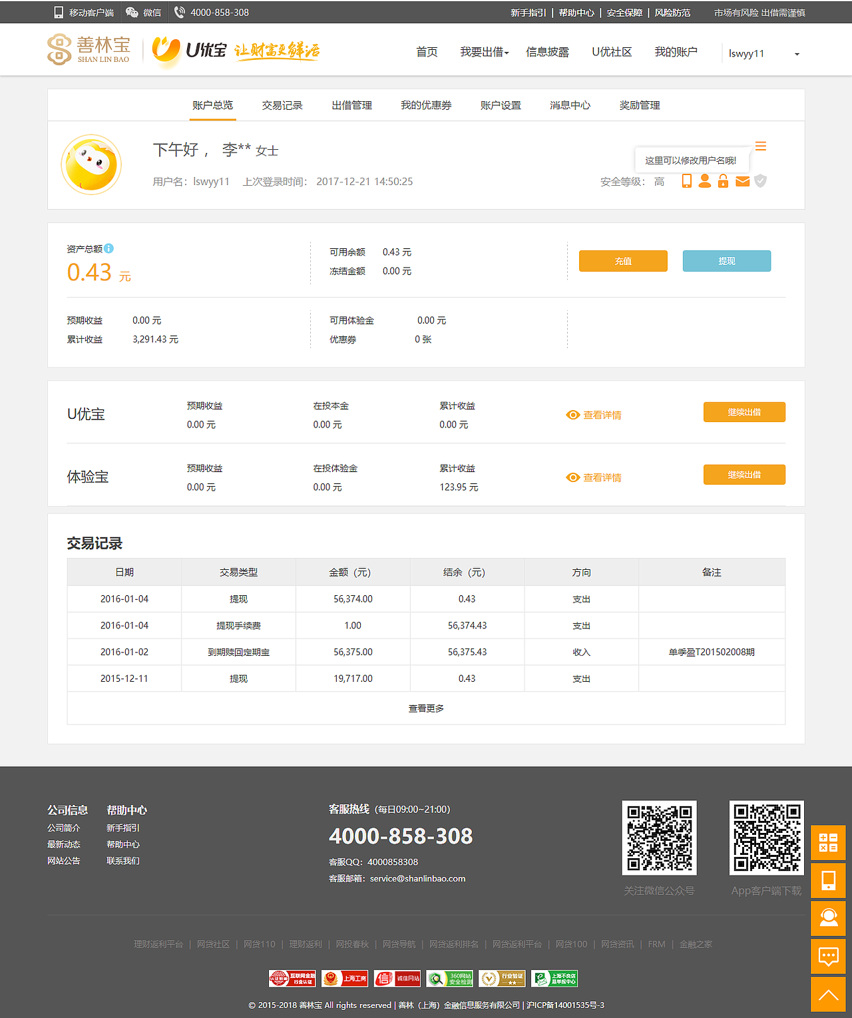Click the blue 提现 button
The image size is (852, 1018).
click(x=726, y=261)
